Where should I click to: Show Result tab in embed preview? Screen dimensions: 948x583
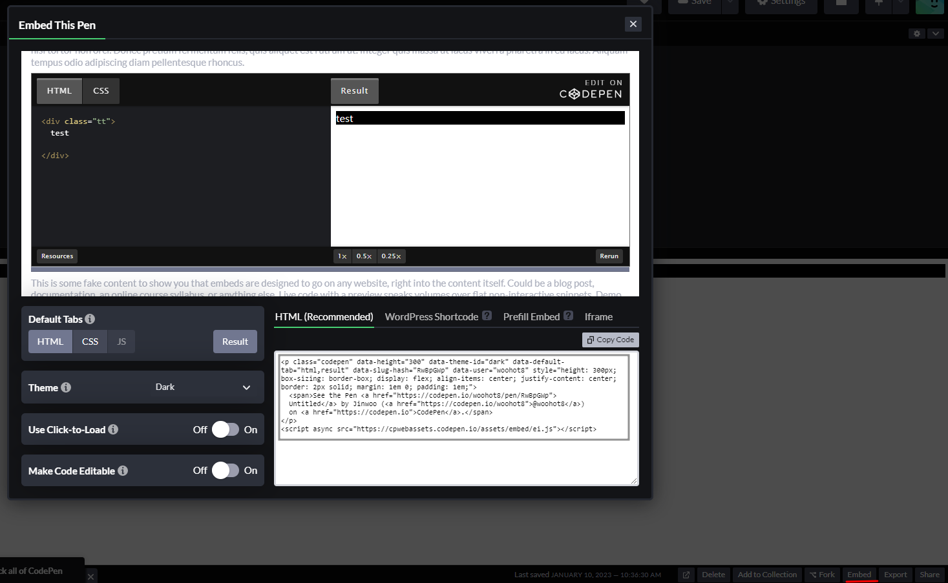point(355,91)
